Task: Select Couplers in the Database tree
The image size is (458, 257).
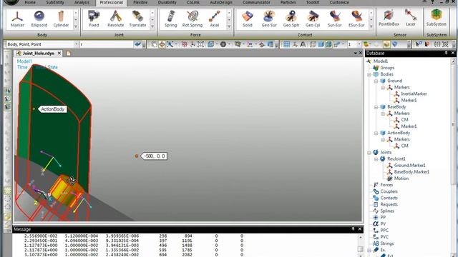Action: (x=389, y=191)
